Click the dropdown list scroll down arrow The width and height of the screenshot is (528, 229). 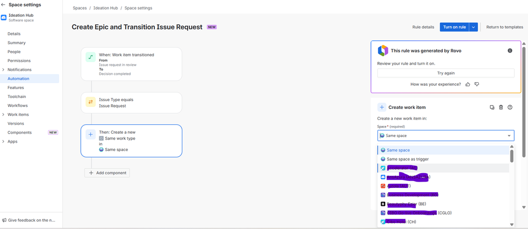click(x=512, y=225)
